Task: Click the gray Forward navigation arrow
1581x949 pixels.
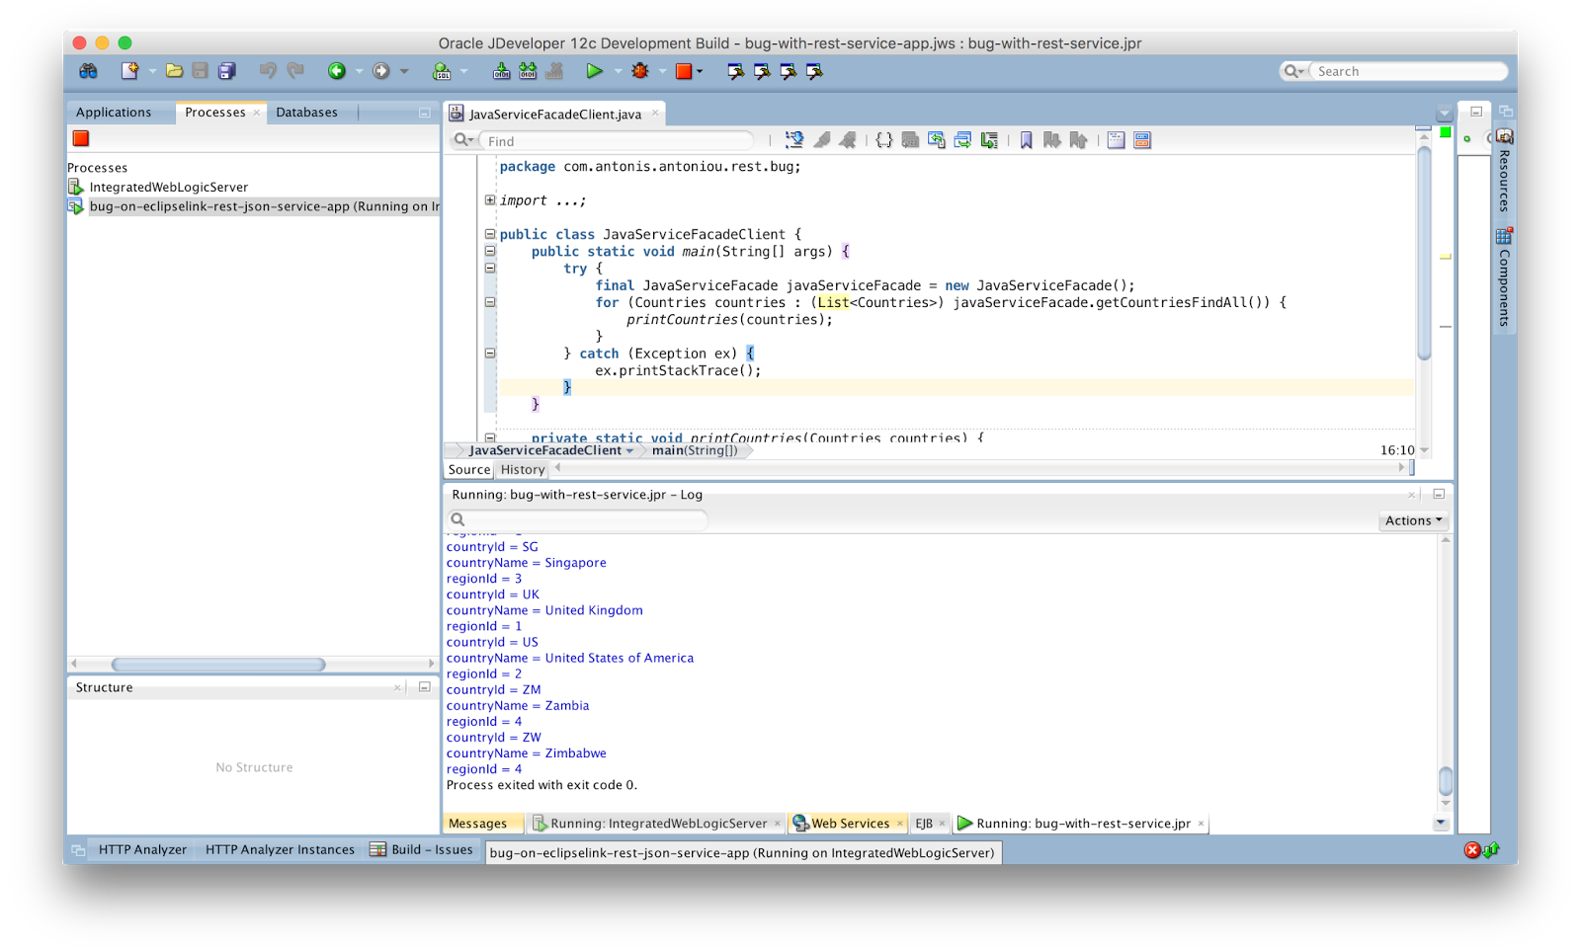Action: pos(381,71)
